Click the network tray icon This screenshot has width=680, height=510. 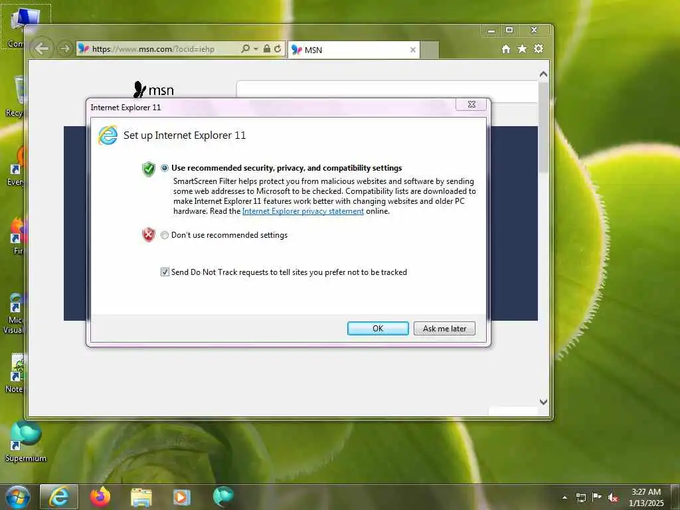[x=580, y=497]
